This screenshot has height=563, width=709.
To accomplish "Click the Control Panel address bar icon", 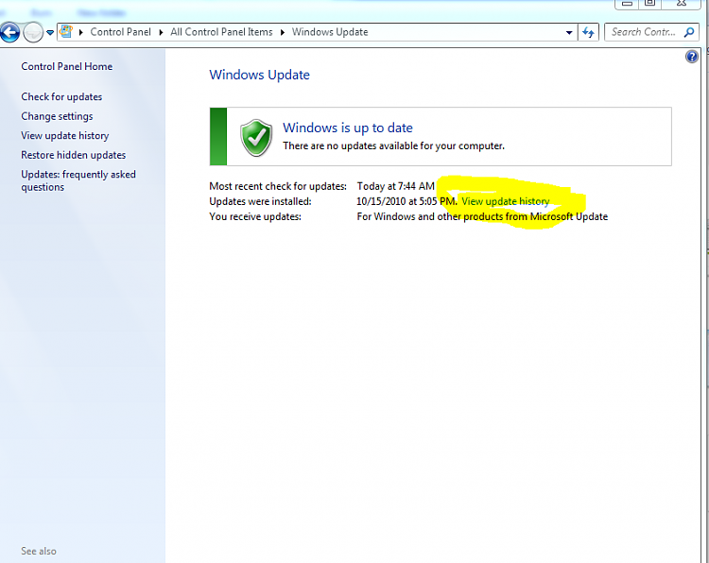I will [x=66, y=31].
